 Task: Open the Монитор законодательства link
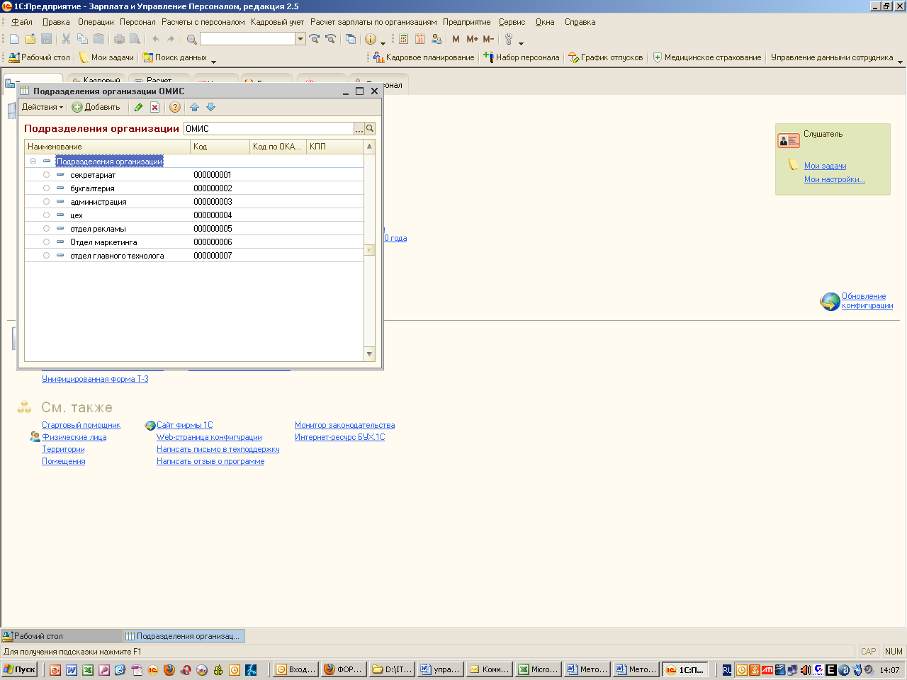pos(344,425)
